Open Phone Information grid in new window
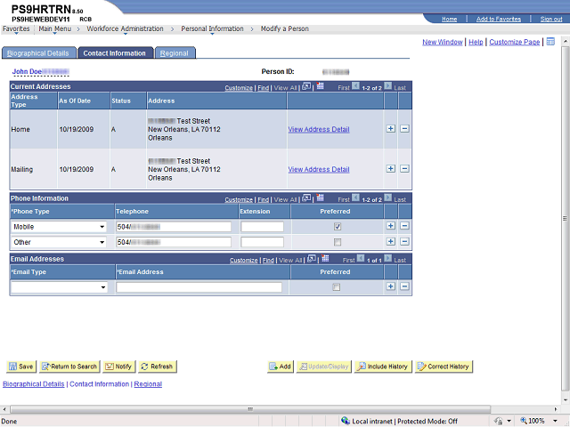Screen dimensions: 570x427 click(x=306, y=199)
